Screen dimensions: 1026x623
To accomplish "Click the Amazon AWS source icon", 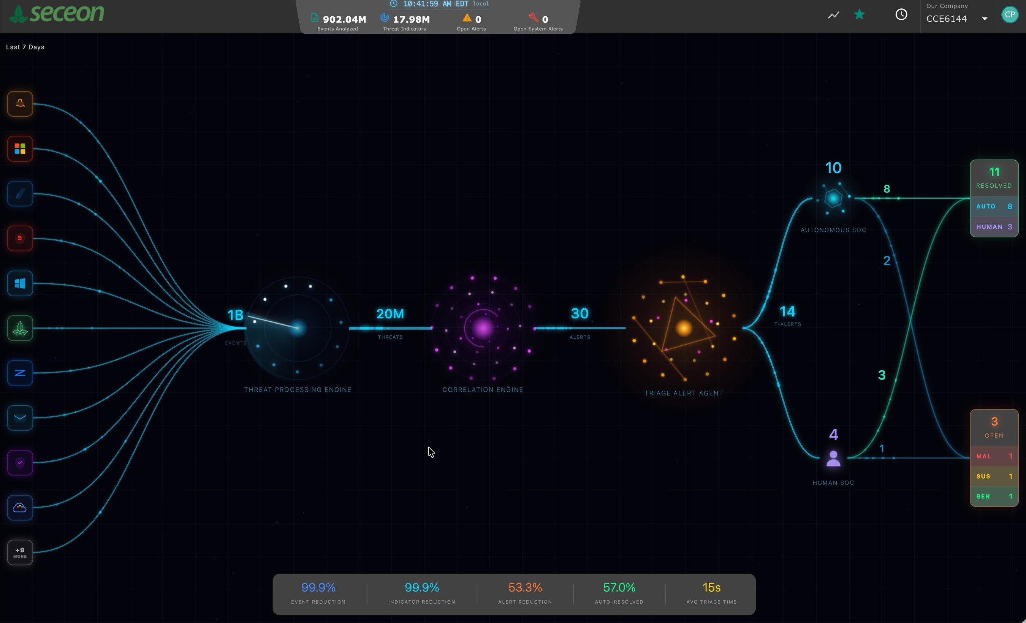I will 20,104.
